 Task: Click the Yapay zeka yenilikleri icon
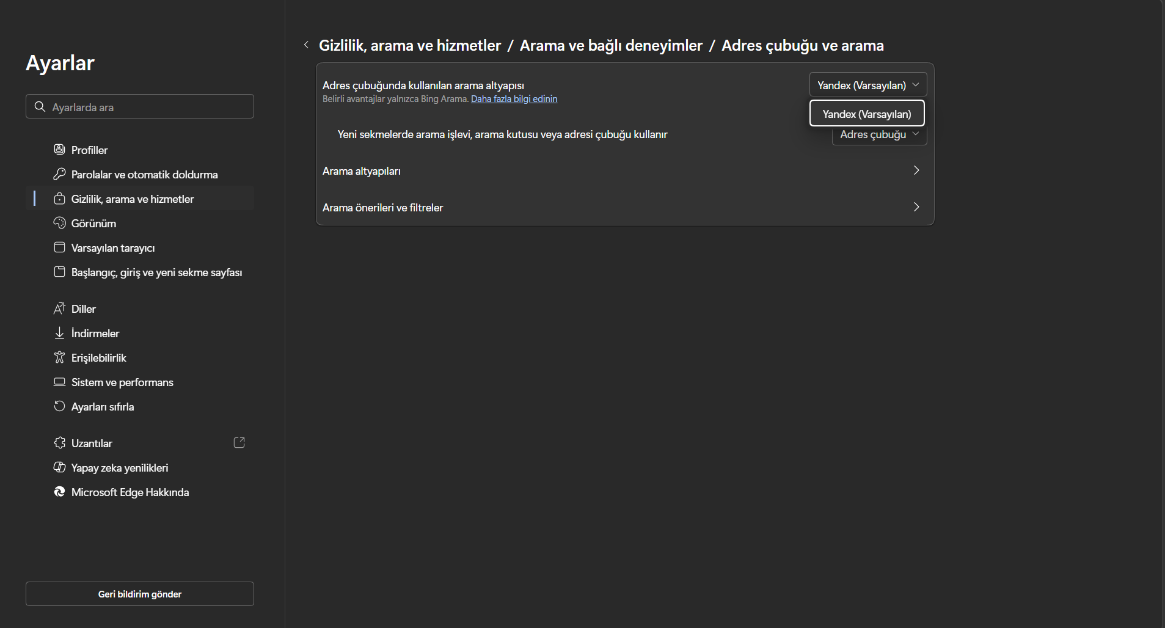tap(59, 467)
